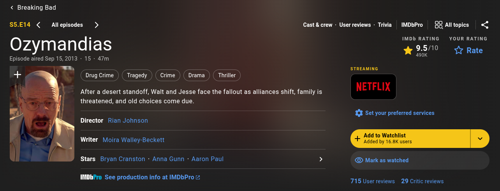Viewport: 500px width, 191px height.
Task: Open the 715 User reviews link
Action: (373, 181)
